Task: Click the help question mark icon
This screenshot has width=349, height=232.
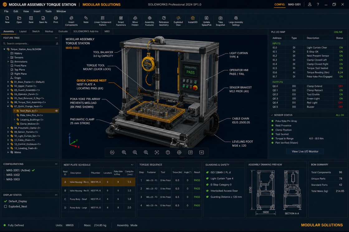Action: click(318, 4)
